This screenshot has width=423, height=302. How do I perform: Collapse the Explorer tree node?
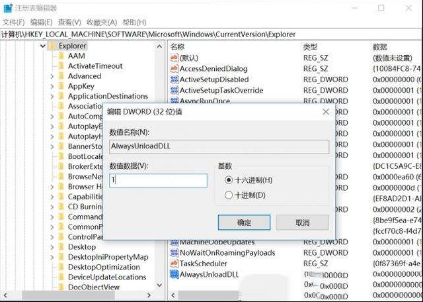click(42, 46)
